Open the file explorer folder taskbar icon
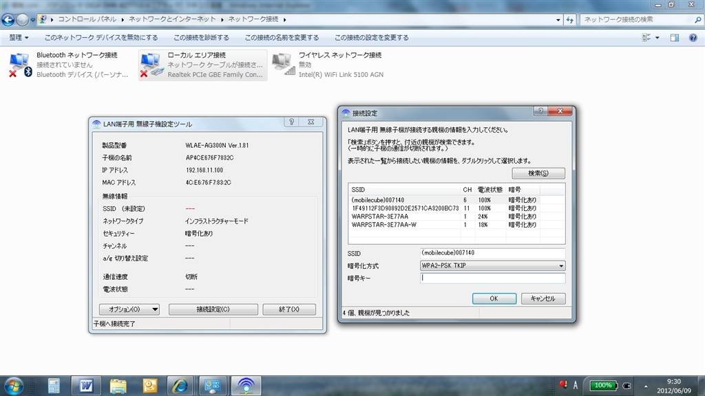 [x=118, y=386]
